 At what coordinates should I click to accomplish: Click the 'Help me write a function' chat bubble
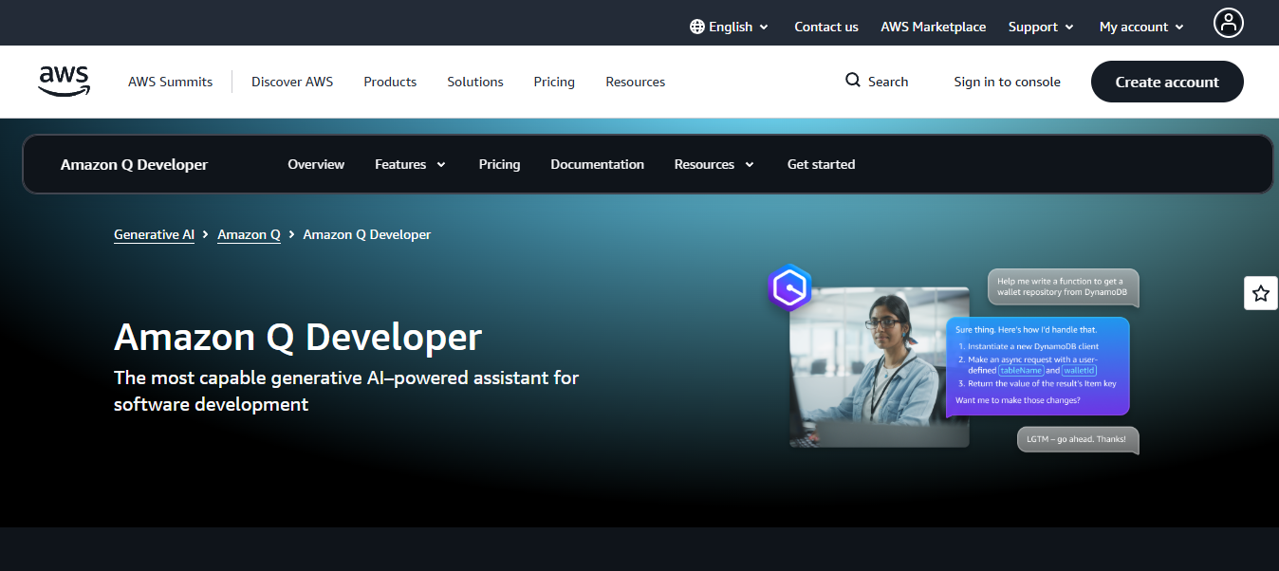coord(1063,287)
